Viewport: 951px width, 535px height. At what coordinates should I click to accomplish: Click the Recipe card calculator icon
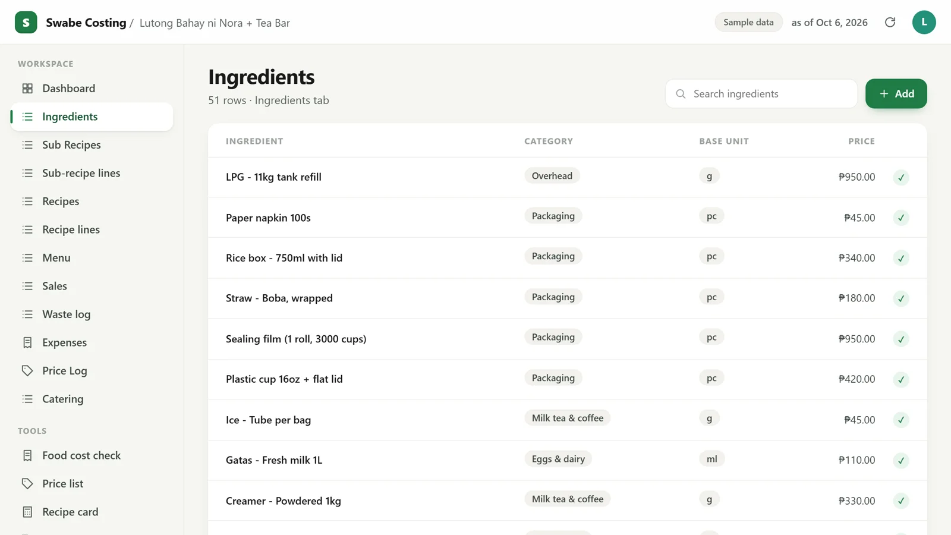[27, 512]
